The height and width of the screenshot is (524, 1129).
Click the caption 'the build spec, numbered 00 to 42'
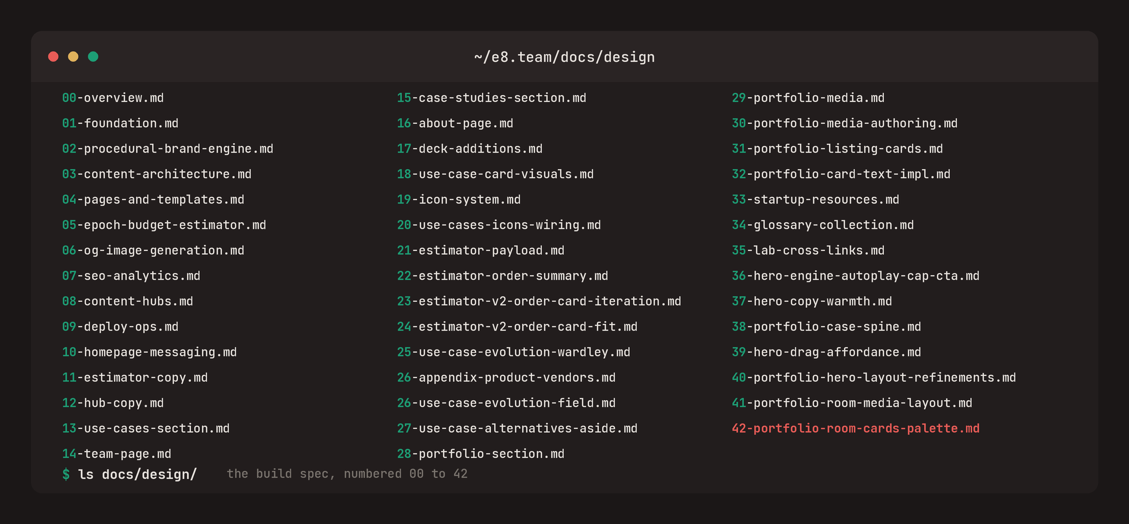(x=347, y=474)
